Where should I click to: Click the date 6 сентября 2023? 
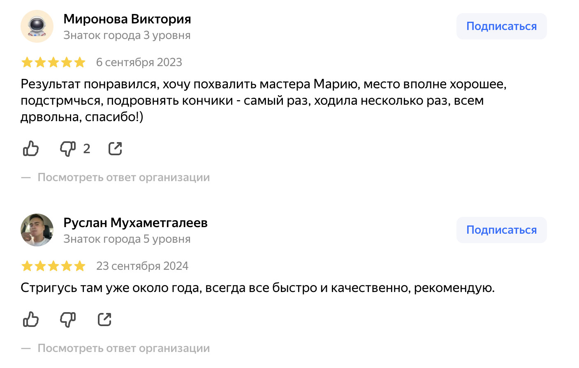coord(139,62)
